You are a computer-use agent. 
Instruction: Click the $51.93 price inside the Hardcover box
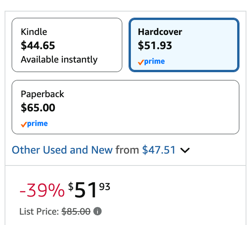[x=155, y=46]
